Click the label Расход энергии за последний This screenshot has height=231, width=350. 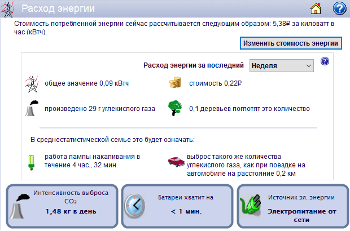click(194, 65)
